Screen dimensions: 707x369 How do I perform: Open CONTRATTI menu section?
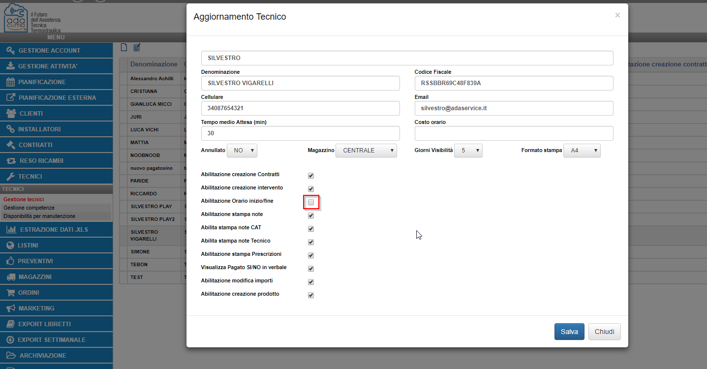[x=57, y=145]
